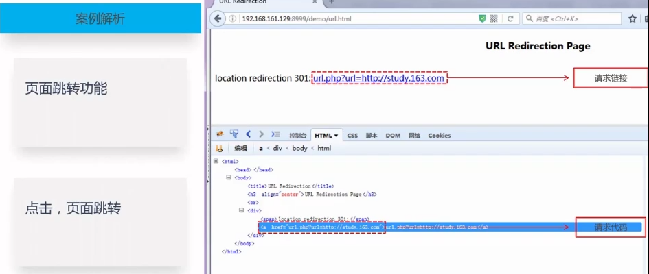The image size is (649, 274).
Task: Click the </body> closing tag row
Action: [244, 243]
